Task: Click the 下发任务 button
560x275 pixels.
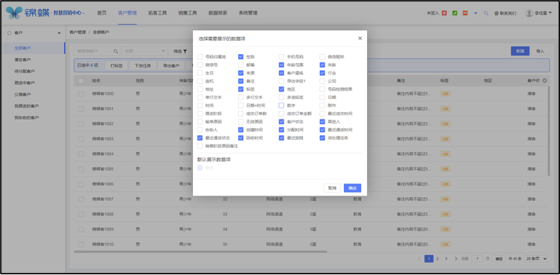Action: 143,66
